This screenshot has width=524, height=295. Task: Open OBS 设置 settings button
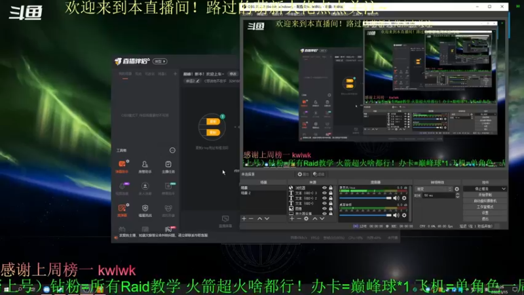click(x=485, y=212)
